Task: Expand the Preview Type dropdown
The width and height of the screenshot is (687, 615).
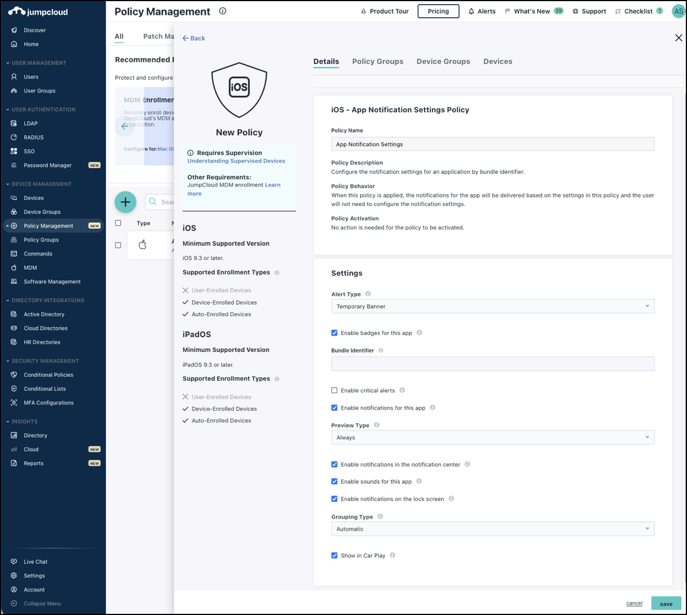Action: click(x=492, y=438)
